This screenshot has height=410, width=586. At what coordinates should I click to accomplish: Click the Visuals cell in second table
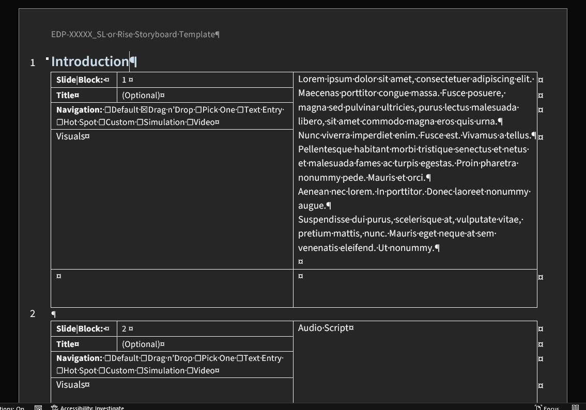point(172,390)
